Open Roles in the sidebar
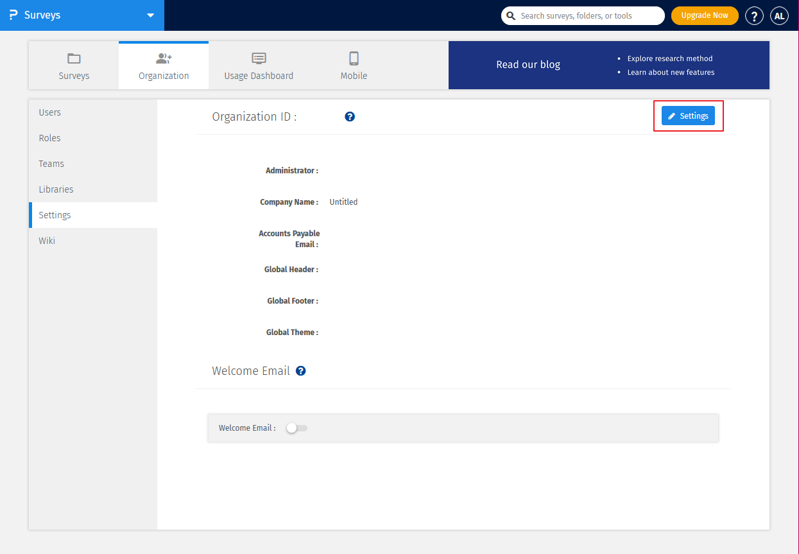799x554 pixels. (93, 138)
